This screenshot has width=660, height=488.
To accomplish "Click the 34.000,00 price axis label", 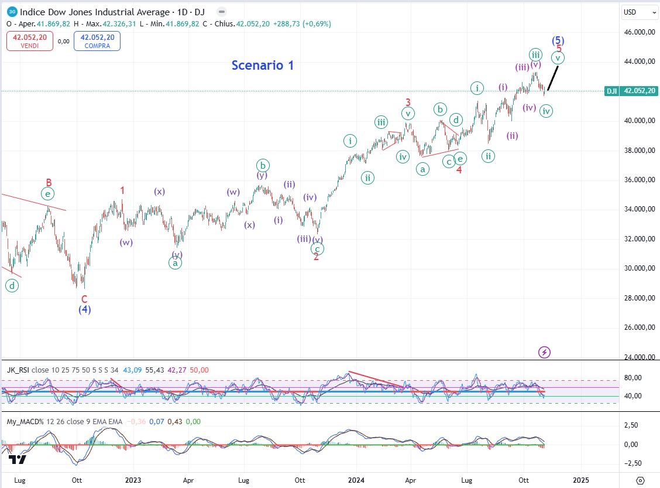I will pos(640,209).
